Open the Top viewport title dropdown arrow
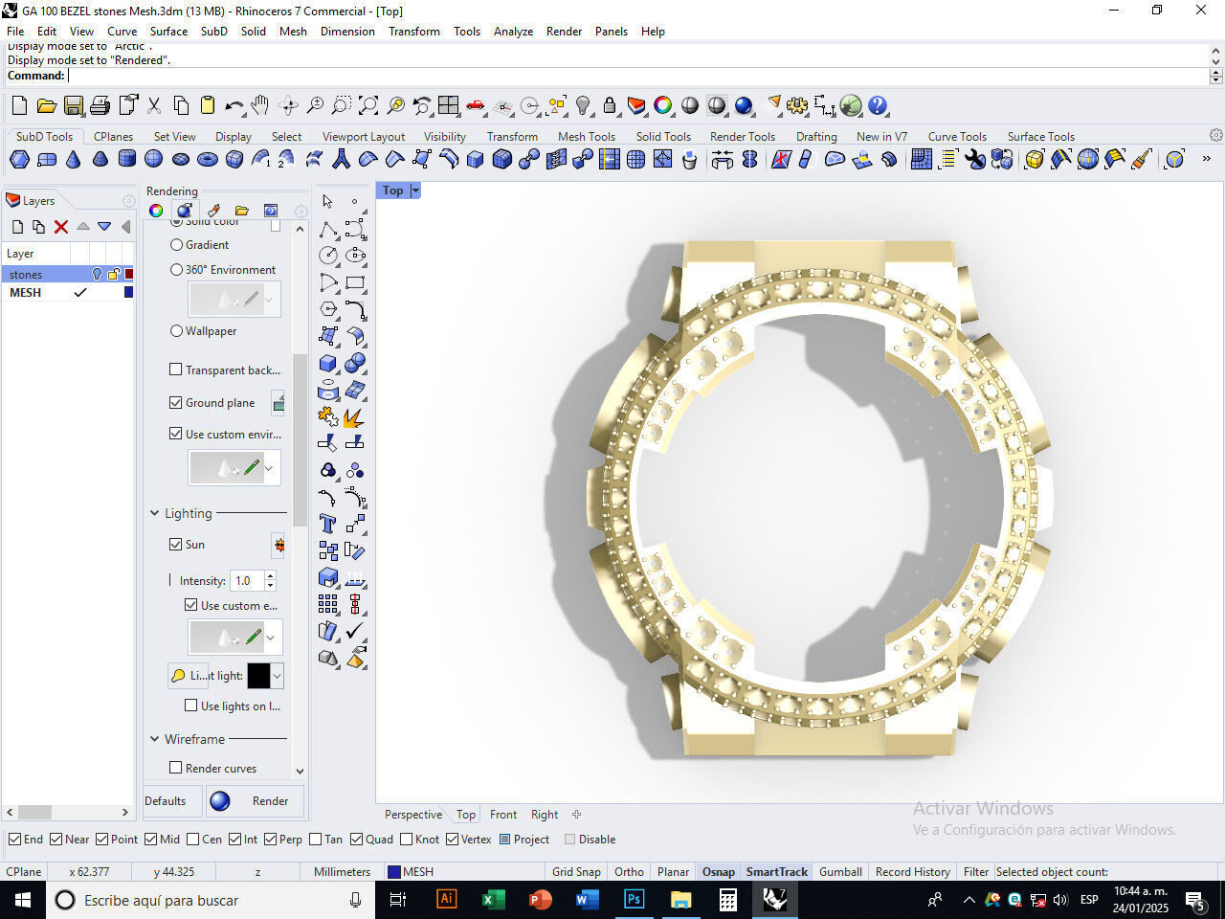 (x=415, y=191)
